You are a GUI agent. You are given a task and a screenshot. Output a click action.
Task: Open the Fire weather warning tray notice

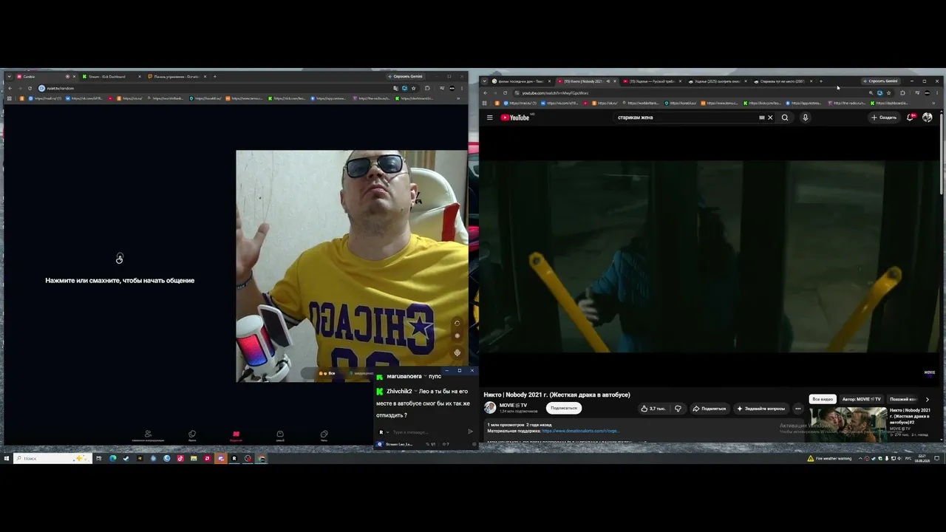(x=829, y=459)
